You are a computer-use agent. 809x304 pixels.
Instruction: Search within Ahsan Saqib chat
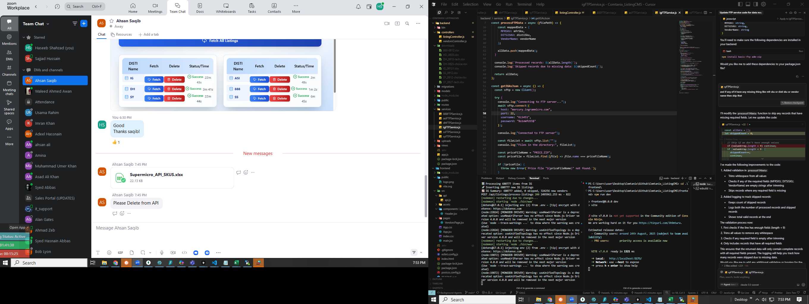(x=407, y=23)
